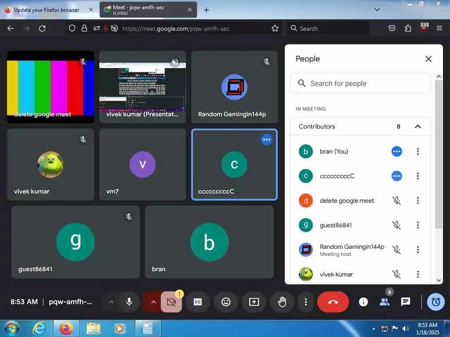This screenshot has width=450, height=337.
Task: Click the microphone permission icon in address bar
Action: (105, 29)
